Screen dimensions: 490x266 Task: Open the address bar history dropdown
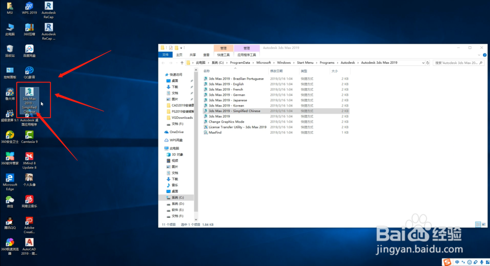click(423, 63)
